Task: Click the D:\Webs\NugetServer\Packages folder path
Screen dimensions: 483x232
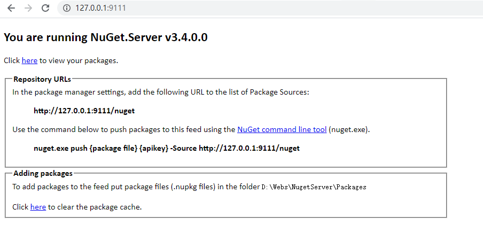Action: coord(314,187)
